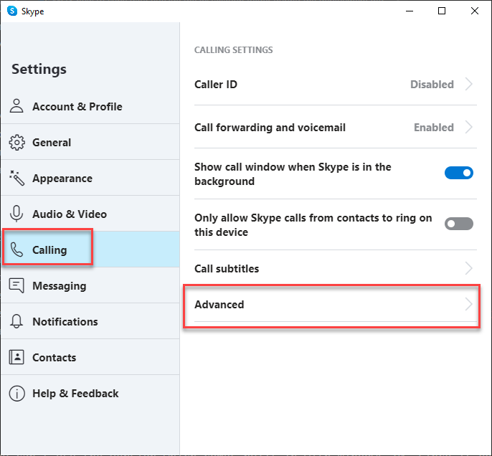The image size is (492, 456).
Task: Click the Contacts card icon
Action: [17, 357]
